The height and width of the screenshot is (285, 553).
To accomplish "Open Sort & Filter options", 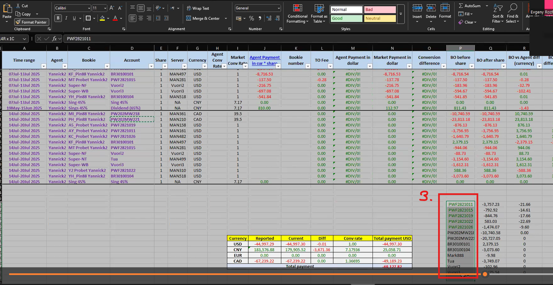I will coord(498,14).
